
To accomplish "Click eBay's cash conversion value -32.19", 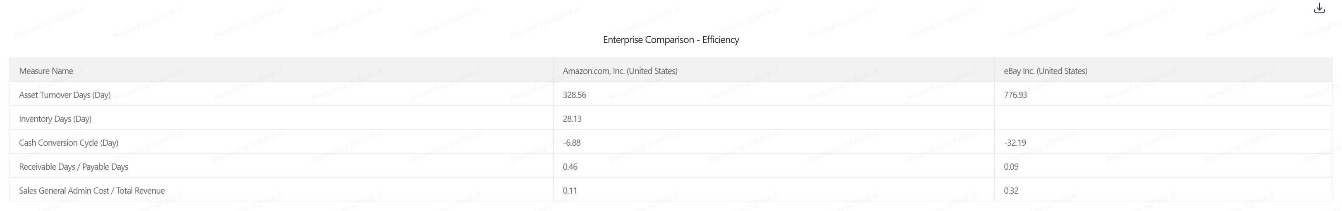I will [1015, 142].
